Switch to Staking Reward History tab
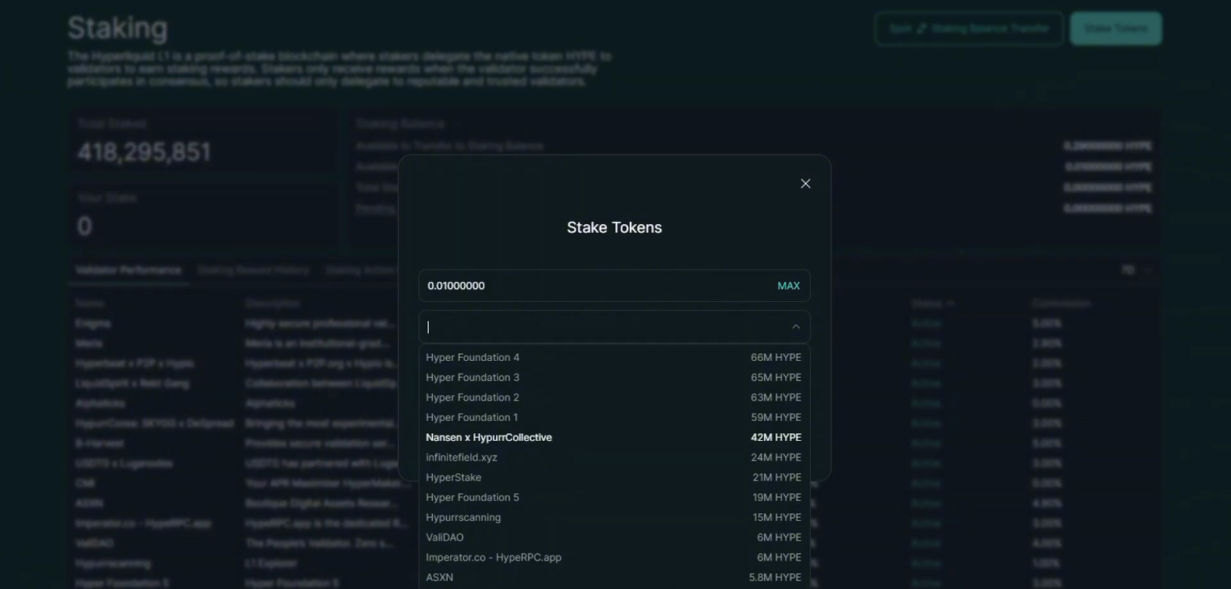 (253, 270)
